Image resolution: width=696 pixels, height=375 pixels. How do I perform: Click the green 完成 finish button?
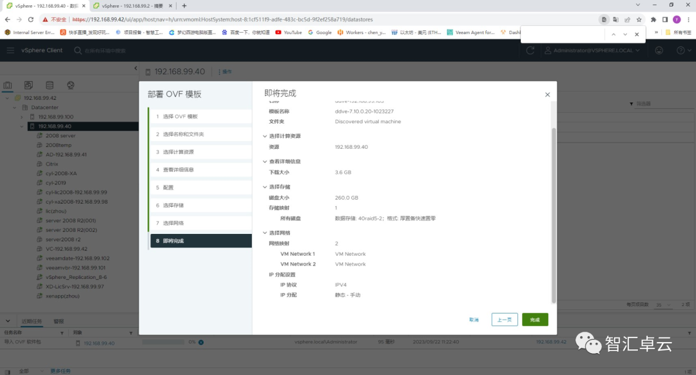[535, 320]
